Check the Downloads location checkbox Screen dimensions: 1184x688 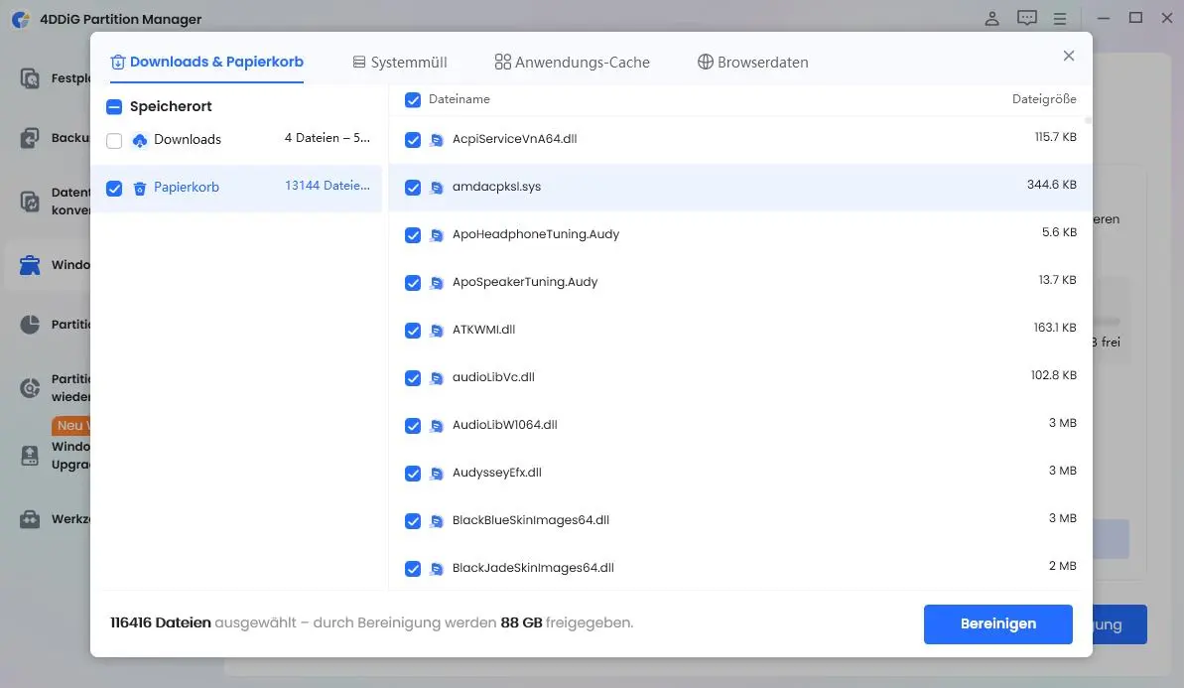pyautogui.click(x=114, y=140)
